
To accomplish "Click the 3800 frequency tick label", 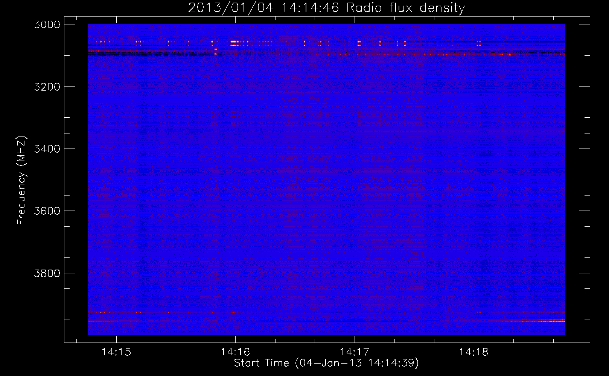I will [x=47, y=273].
